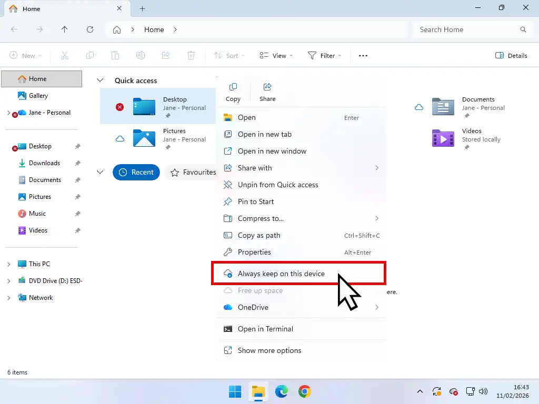Collapse the Quick access section
Viewport: 539px width, 404px height.
(100, 80)
